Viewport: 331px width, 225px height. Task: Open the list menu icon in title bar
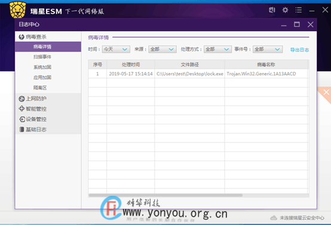(299, 10)
